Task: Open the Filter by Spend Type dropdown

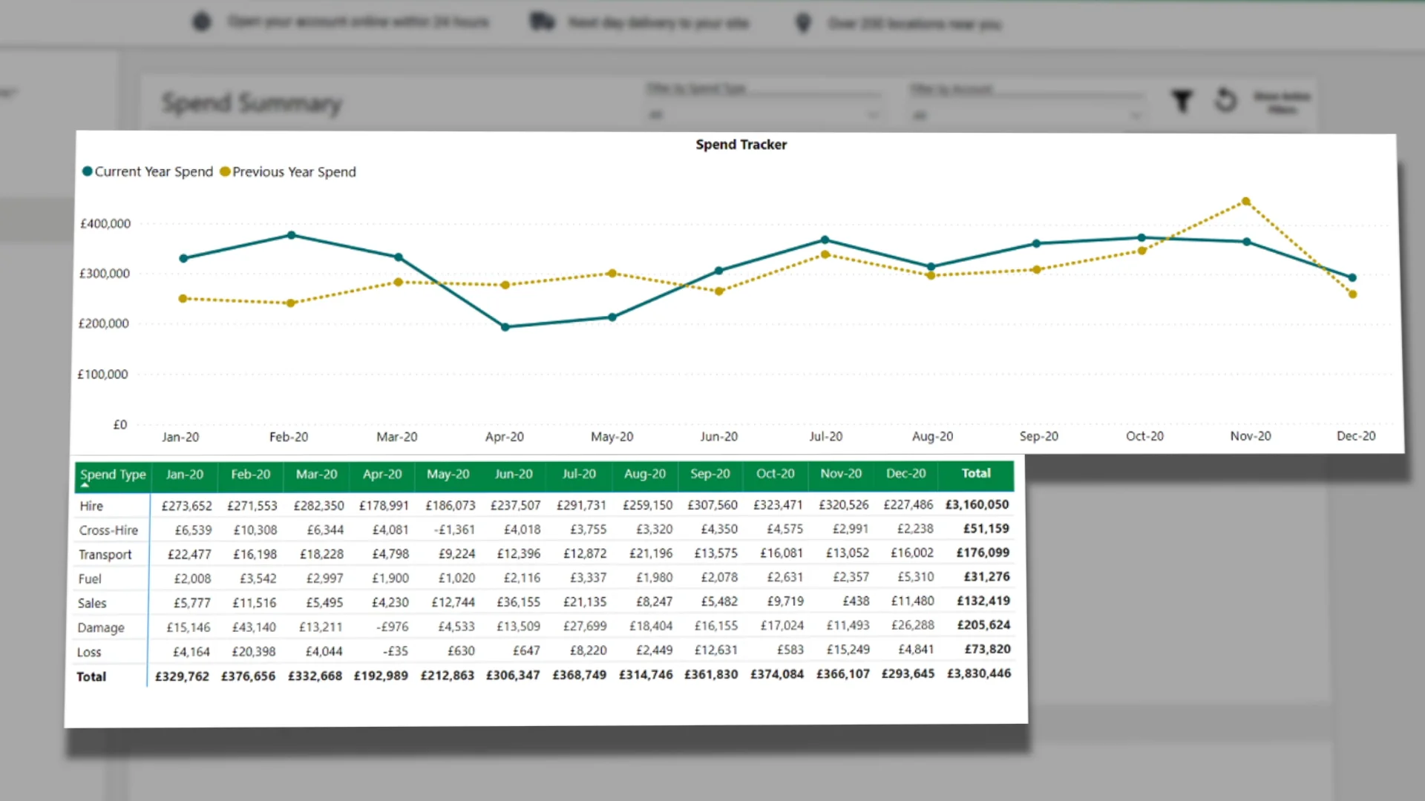Action: [763, 115]
